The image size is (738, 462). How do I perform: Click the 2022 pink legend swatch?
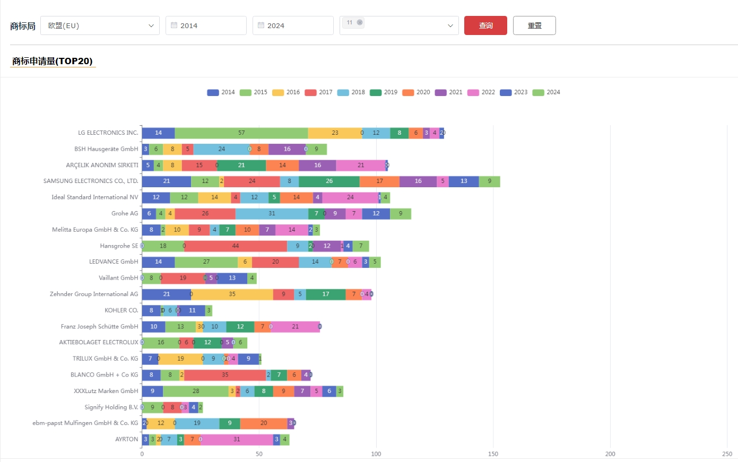(473, 92)
